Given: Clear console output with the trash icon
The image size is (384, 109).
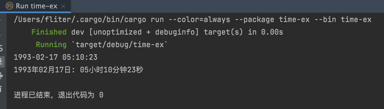Looking at the screenshot, I should (x=1, y=89).
